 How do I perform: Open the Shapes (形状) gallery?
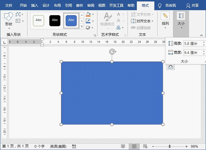(9, 20)
